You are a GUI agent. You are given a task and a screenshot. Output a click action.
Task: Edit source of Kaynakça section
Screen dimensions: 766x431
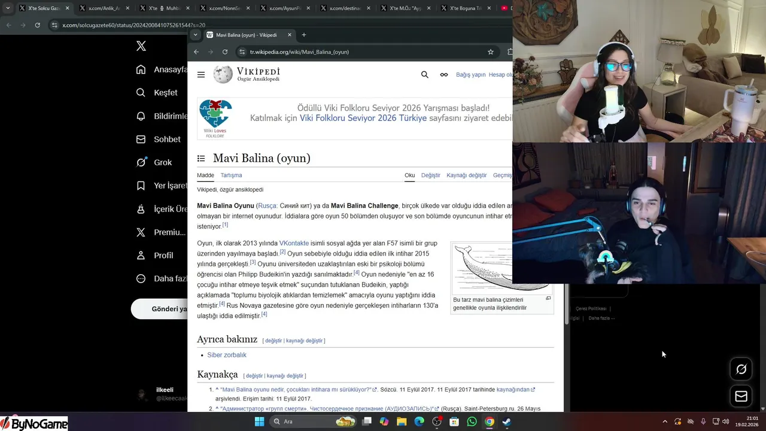[285, 376]
